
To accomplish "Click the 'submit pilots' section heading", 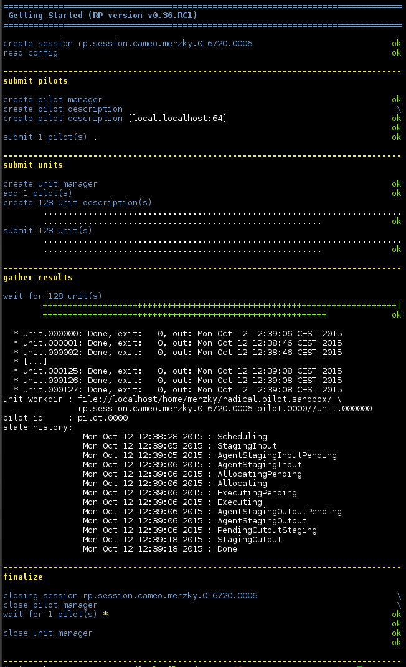I will pos(35,81).
